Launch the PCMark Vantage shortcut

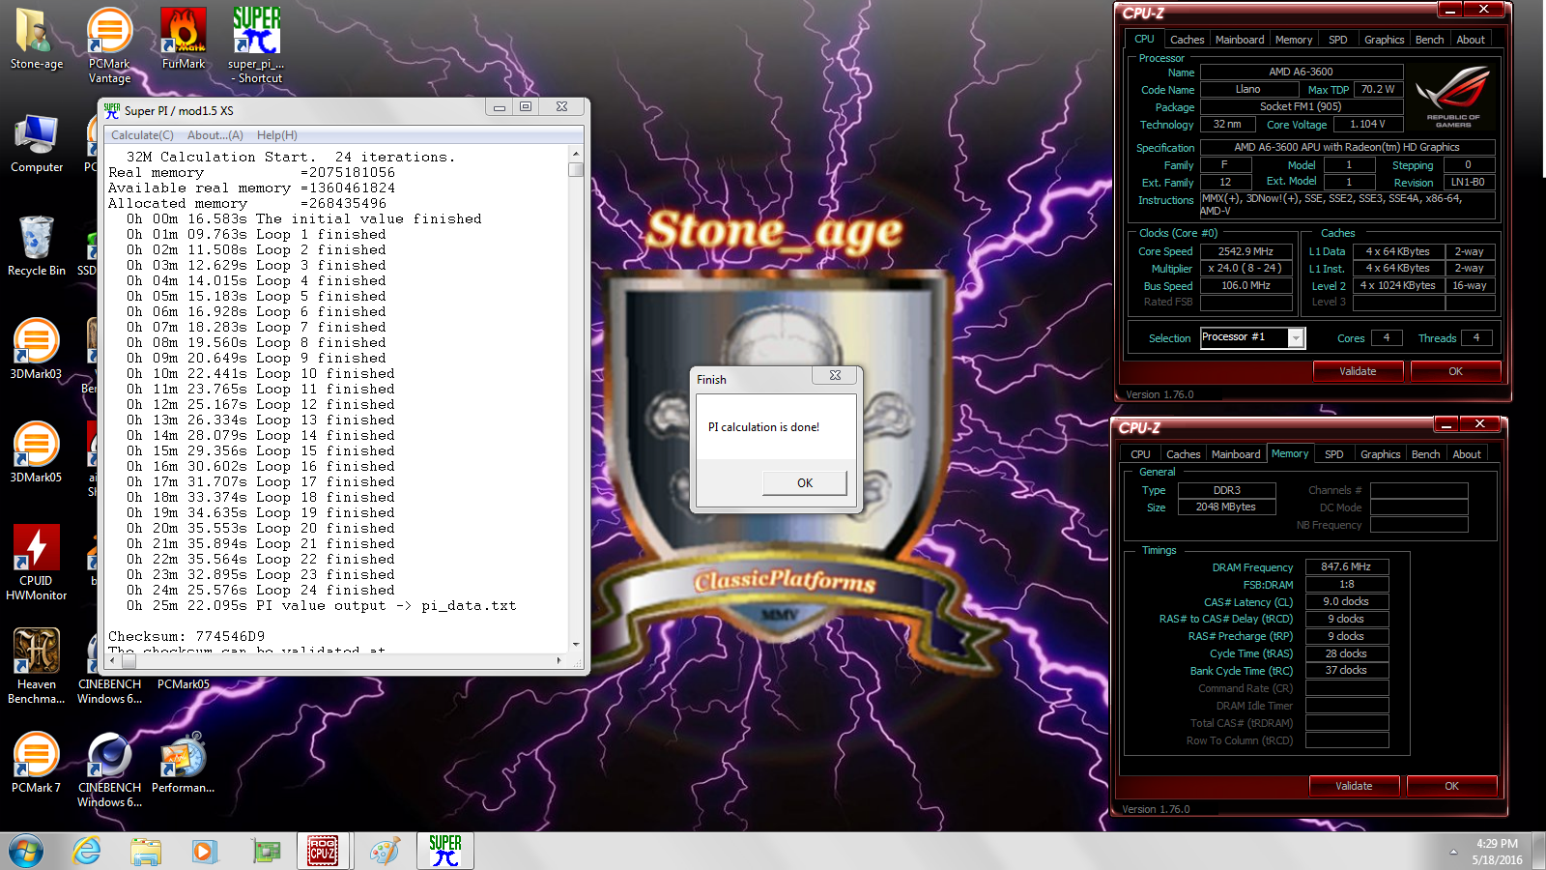click(109, 45)
